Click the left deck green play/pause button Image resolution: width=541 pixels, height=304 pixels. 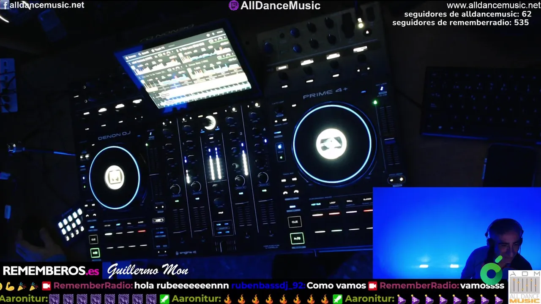(95, 253)
